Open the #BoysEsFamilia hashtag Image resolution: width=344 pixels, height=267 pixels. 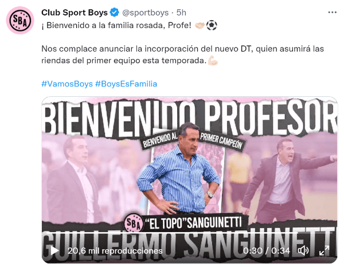point(126,84)
